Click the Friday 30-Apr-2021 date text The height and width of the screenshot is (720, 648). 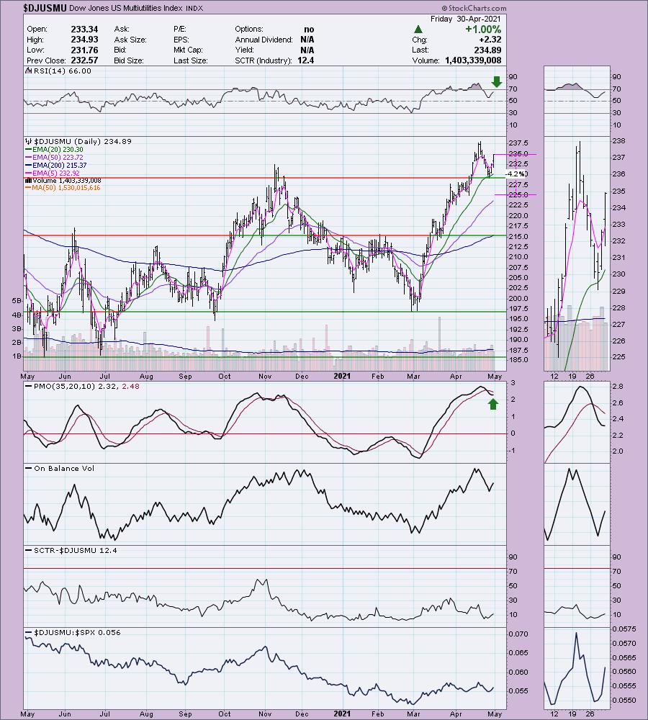click(466, 19)
